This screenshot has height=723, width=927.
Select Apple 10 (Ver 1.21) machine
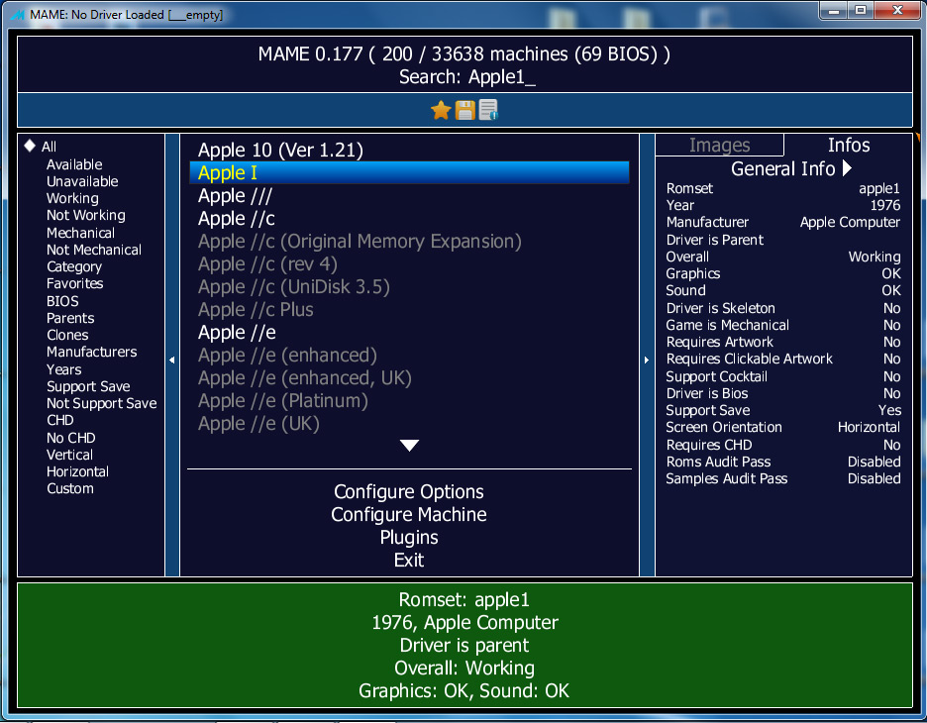tap(409, 151)
